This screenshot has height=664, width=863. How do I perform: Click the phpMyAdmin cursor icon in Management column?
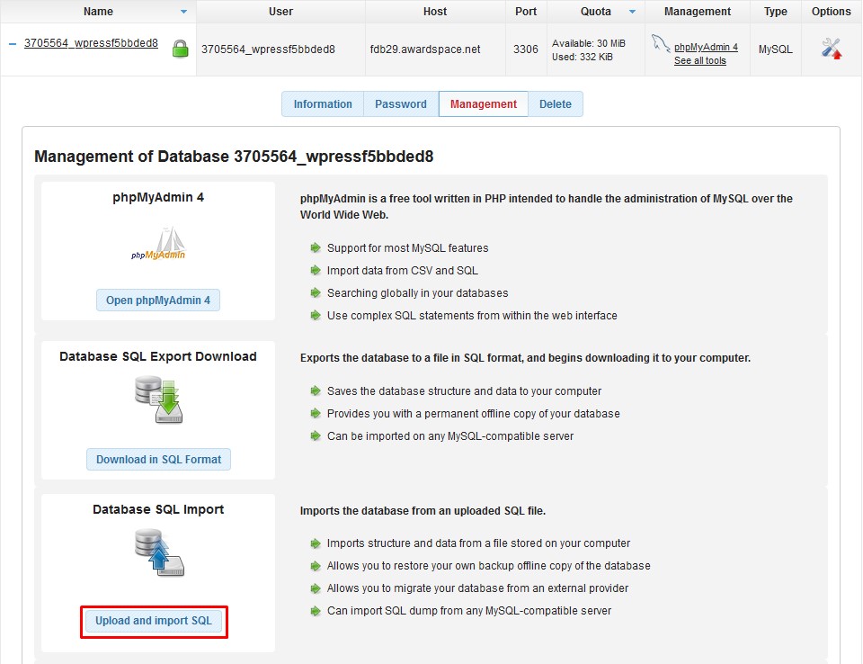pos(659,41)
